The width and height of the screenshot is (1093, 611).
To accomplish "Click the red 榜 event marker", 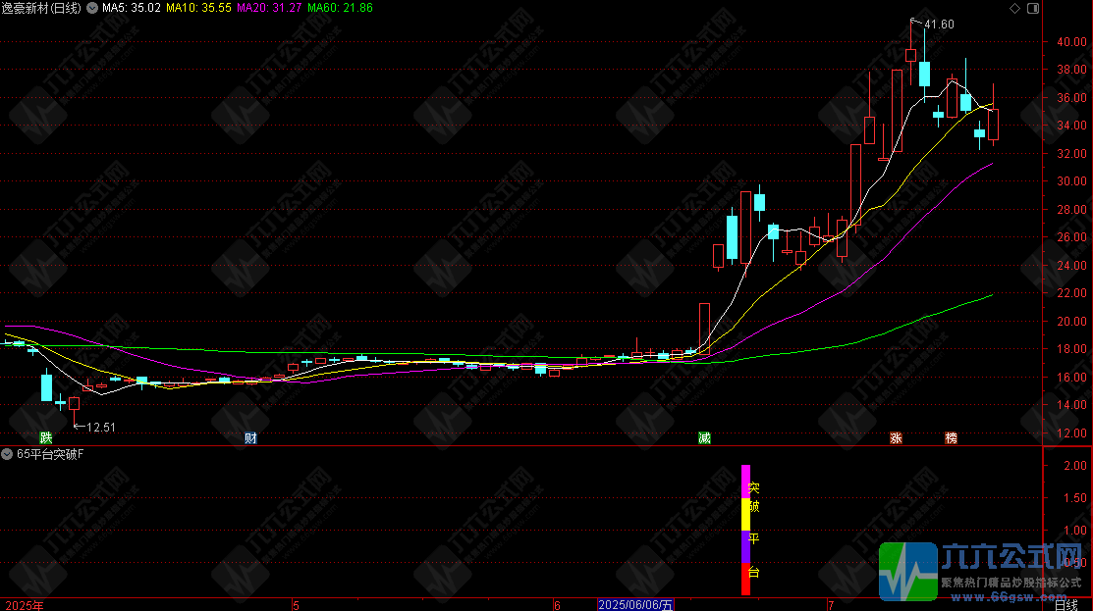I will click(x=951, y=437).
